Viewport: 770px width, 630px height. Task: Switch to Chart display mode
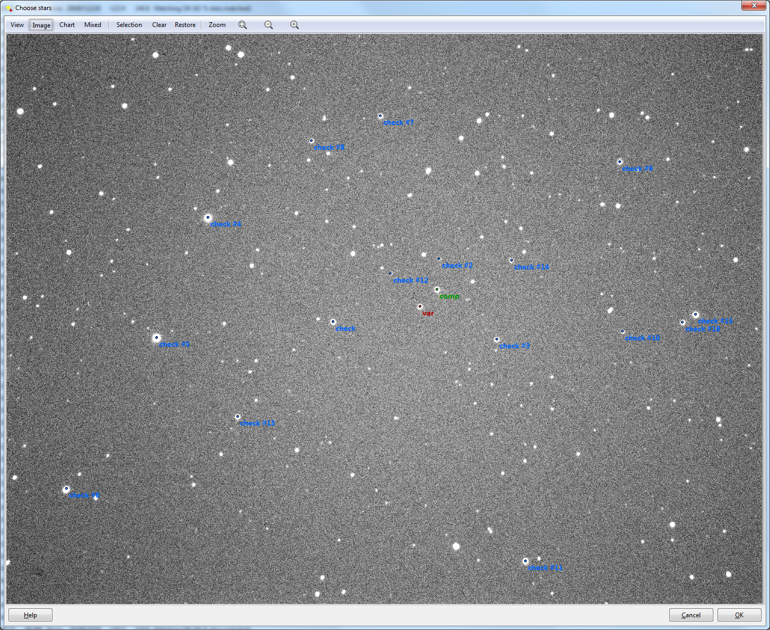point(67,25)
